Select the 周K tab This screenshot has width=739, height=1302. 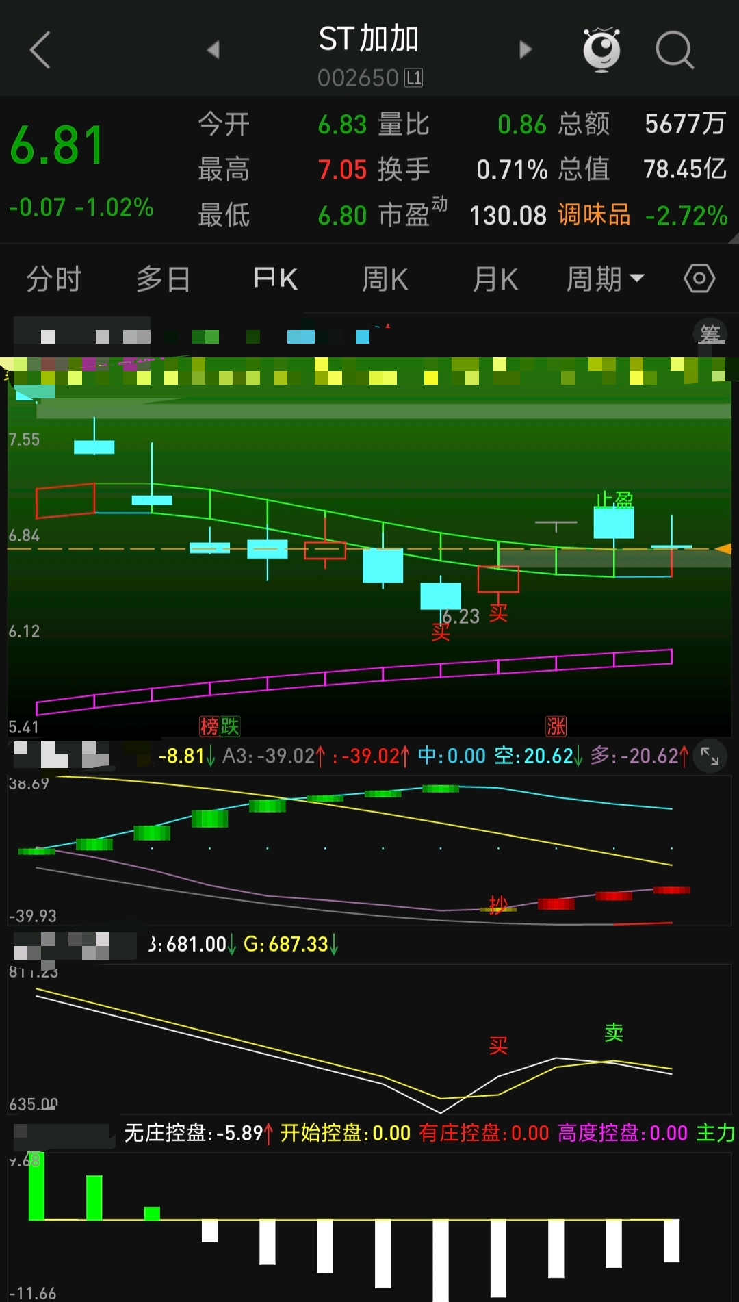[385, 279]
